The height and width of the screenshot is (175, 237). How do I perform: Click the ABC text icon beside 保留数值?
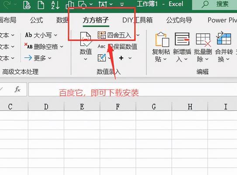(101, 46)
